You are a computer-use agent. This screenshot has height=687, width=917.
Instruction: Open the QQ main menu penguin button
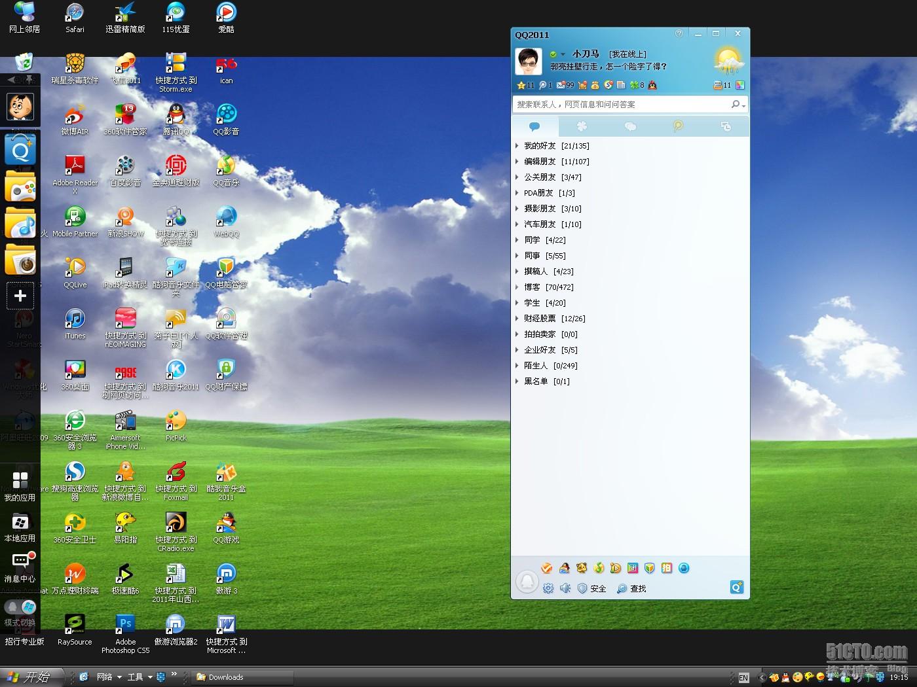pos(527,582)
